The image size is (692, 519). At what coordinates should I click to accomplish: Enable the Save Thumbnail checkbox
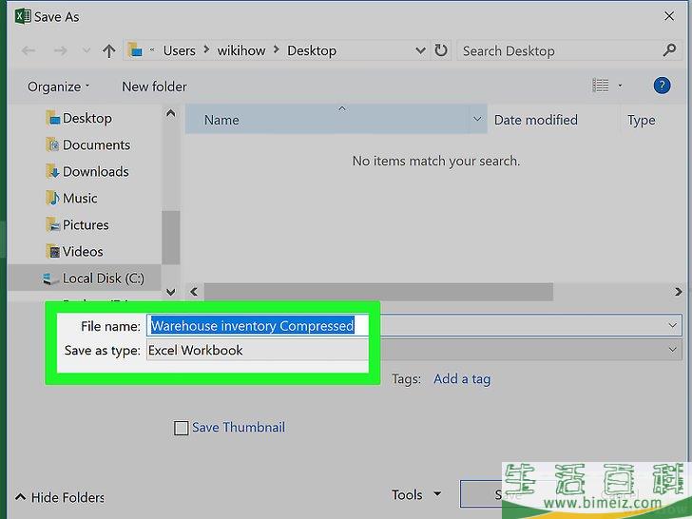pyautogui.click(x=182, y=429)
